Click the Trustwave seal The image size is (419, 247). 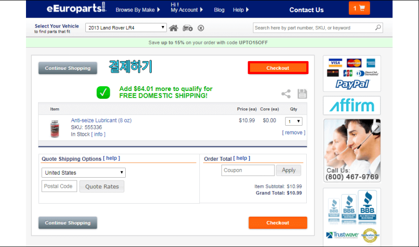342,235
